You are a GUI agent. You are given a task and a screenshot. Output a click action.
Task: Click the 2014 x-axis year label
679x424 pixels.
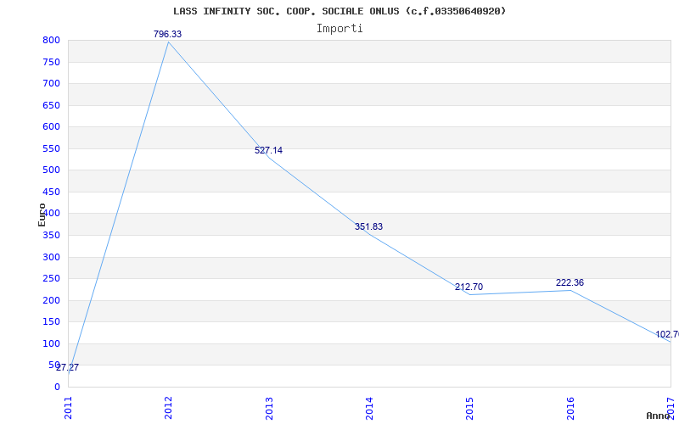click(x=369, y=408)
